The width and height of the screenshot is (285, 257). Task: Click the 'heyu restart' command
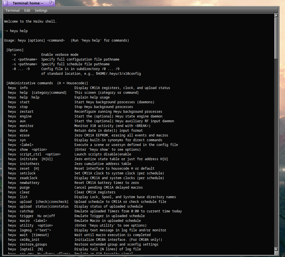(21, 112)
